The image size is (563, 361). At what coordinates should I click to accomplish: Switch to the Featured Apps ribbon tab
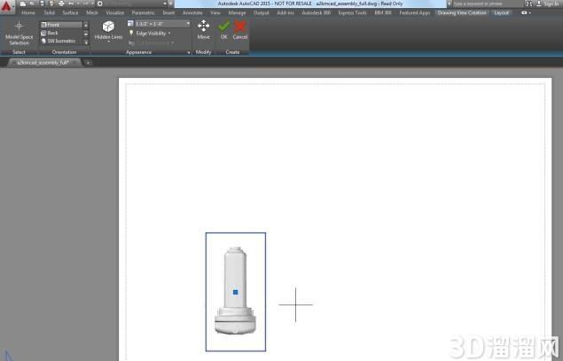[415, 12]
